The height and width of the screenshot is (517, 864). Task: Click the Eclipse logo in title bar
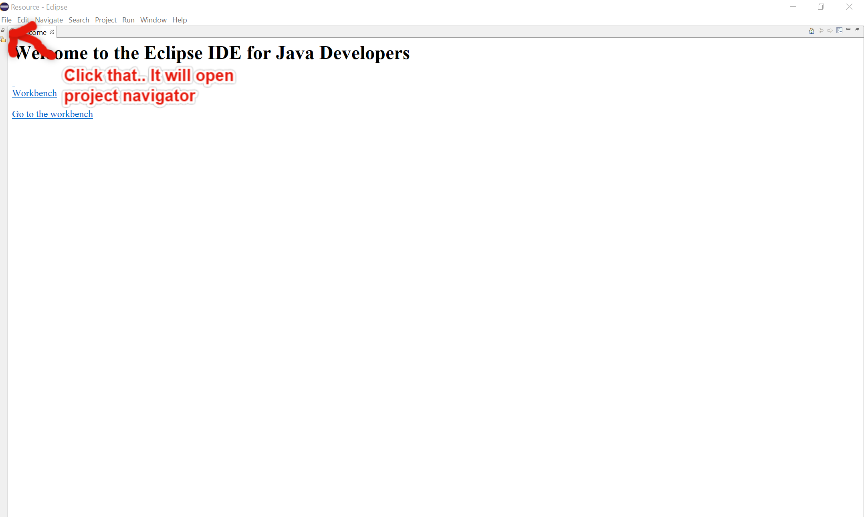point(4,7)
